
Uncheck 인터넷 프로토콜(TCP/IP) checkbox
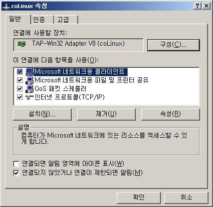20,97
